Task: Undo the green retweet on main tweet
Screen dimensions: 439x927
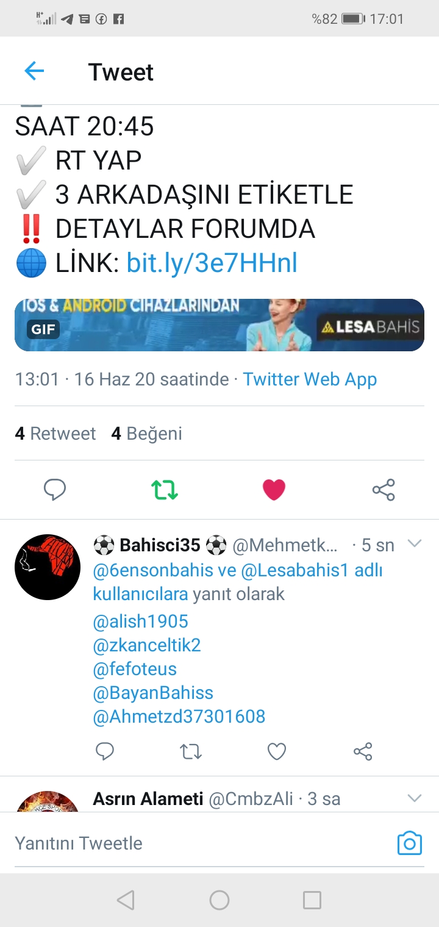Action: (165, 489)
